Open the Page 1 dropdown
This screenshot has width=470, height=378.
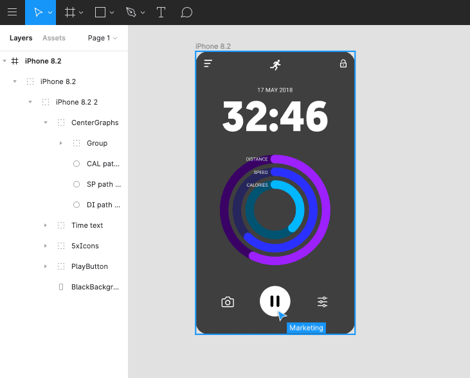[102, 38]
